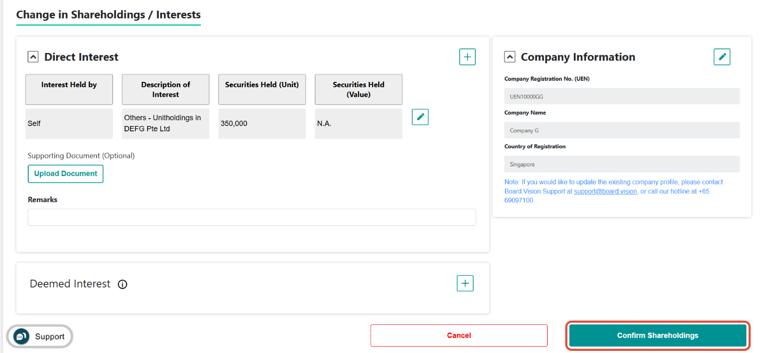Select the 'Self' interest held cell
This screenshot has width=764, height=353.
pos(69,124)
